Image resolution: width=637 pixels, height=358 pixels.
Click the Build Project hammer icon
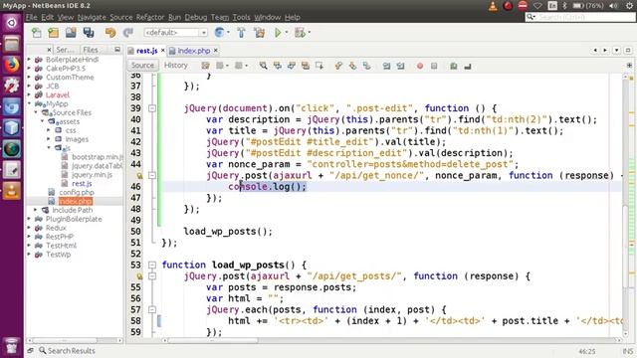pyautogui.click(x=241, y=33)
